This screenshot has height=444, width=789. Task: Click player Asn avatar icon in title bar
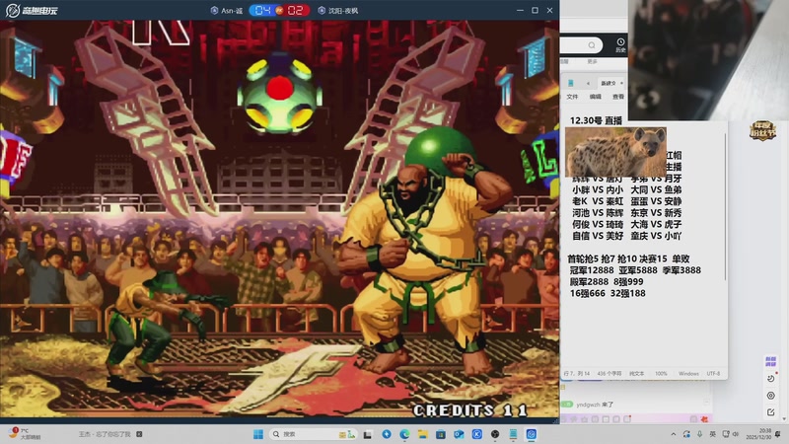(214, 10)
